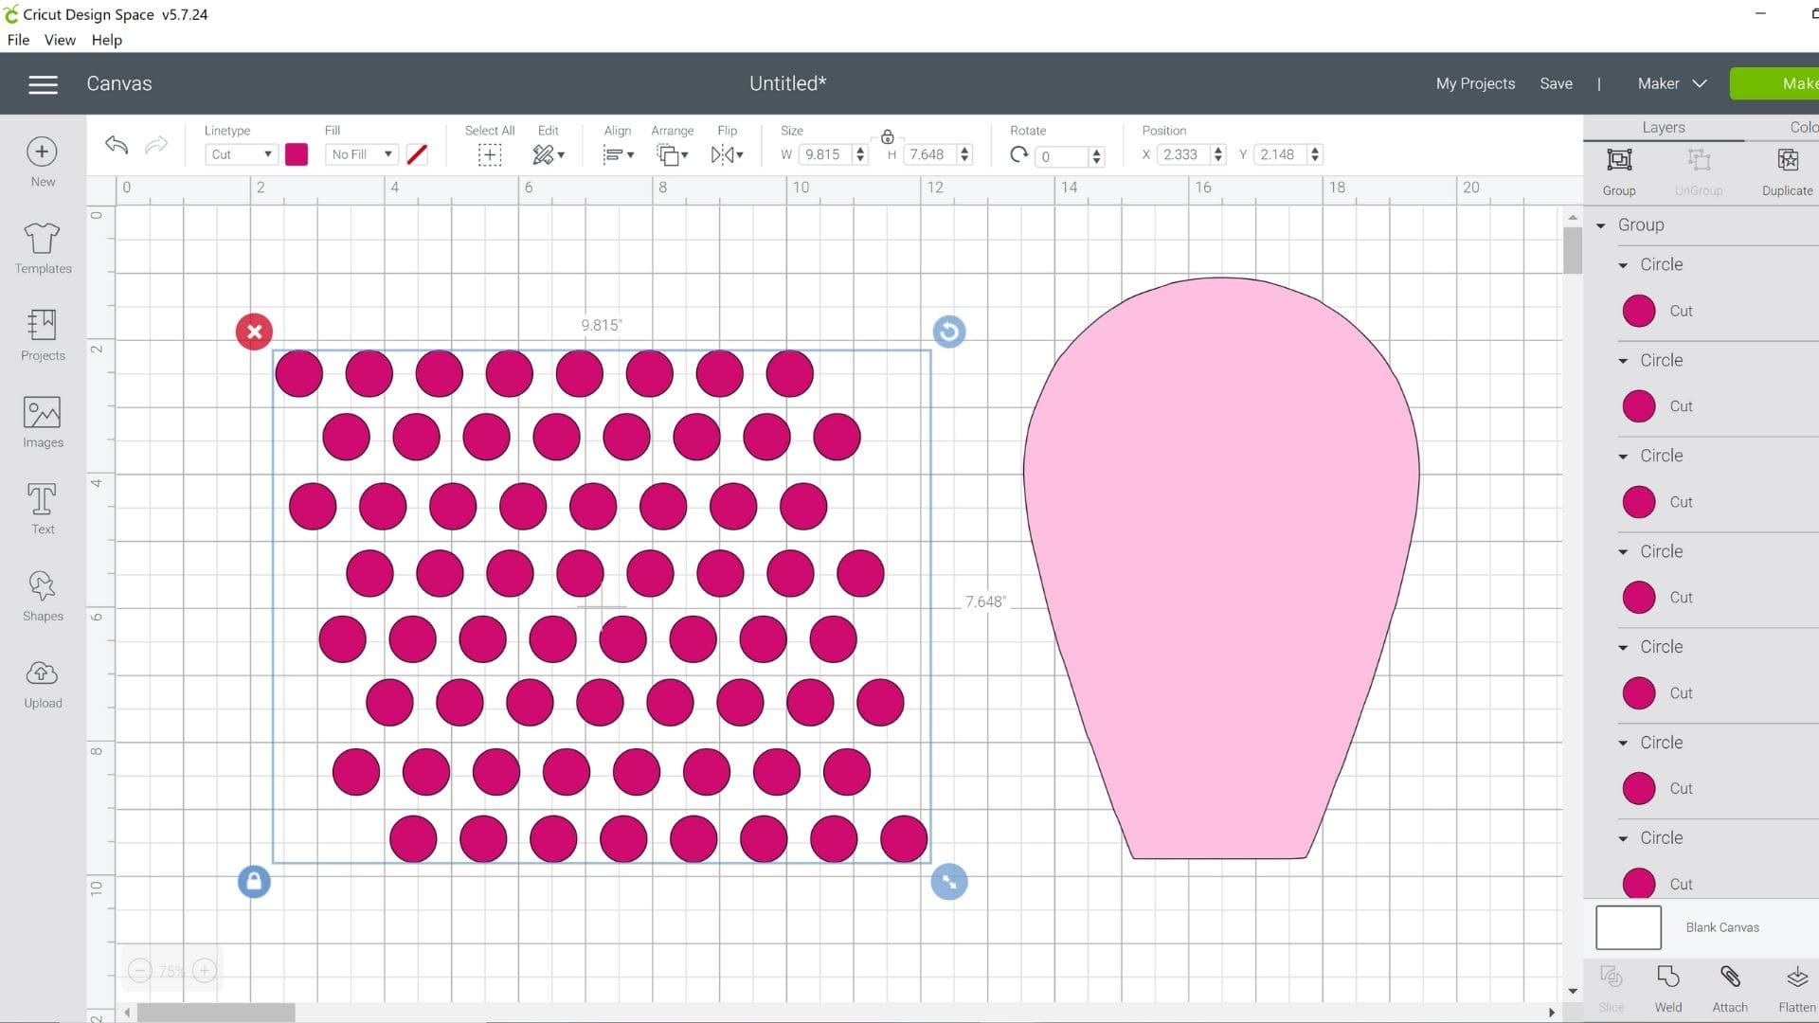Select the Align tool icon

(616, 153)
